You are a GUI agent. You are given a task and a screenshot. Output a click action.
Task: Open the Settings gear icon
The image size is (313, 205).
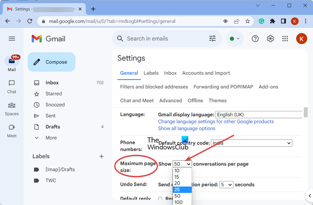270,39
